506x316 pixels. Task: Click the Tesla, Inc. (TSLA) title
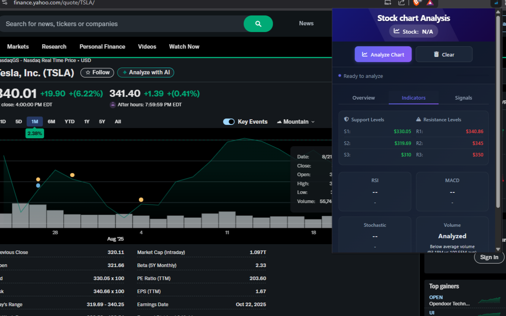37,73
